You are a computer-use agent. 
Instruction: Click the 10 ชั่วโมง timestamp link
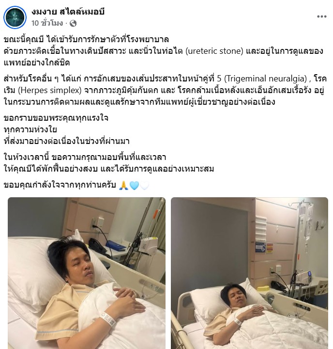[x=47, y=23]
